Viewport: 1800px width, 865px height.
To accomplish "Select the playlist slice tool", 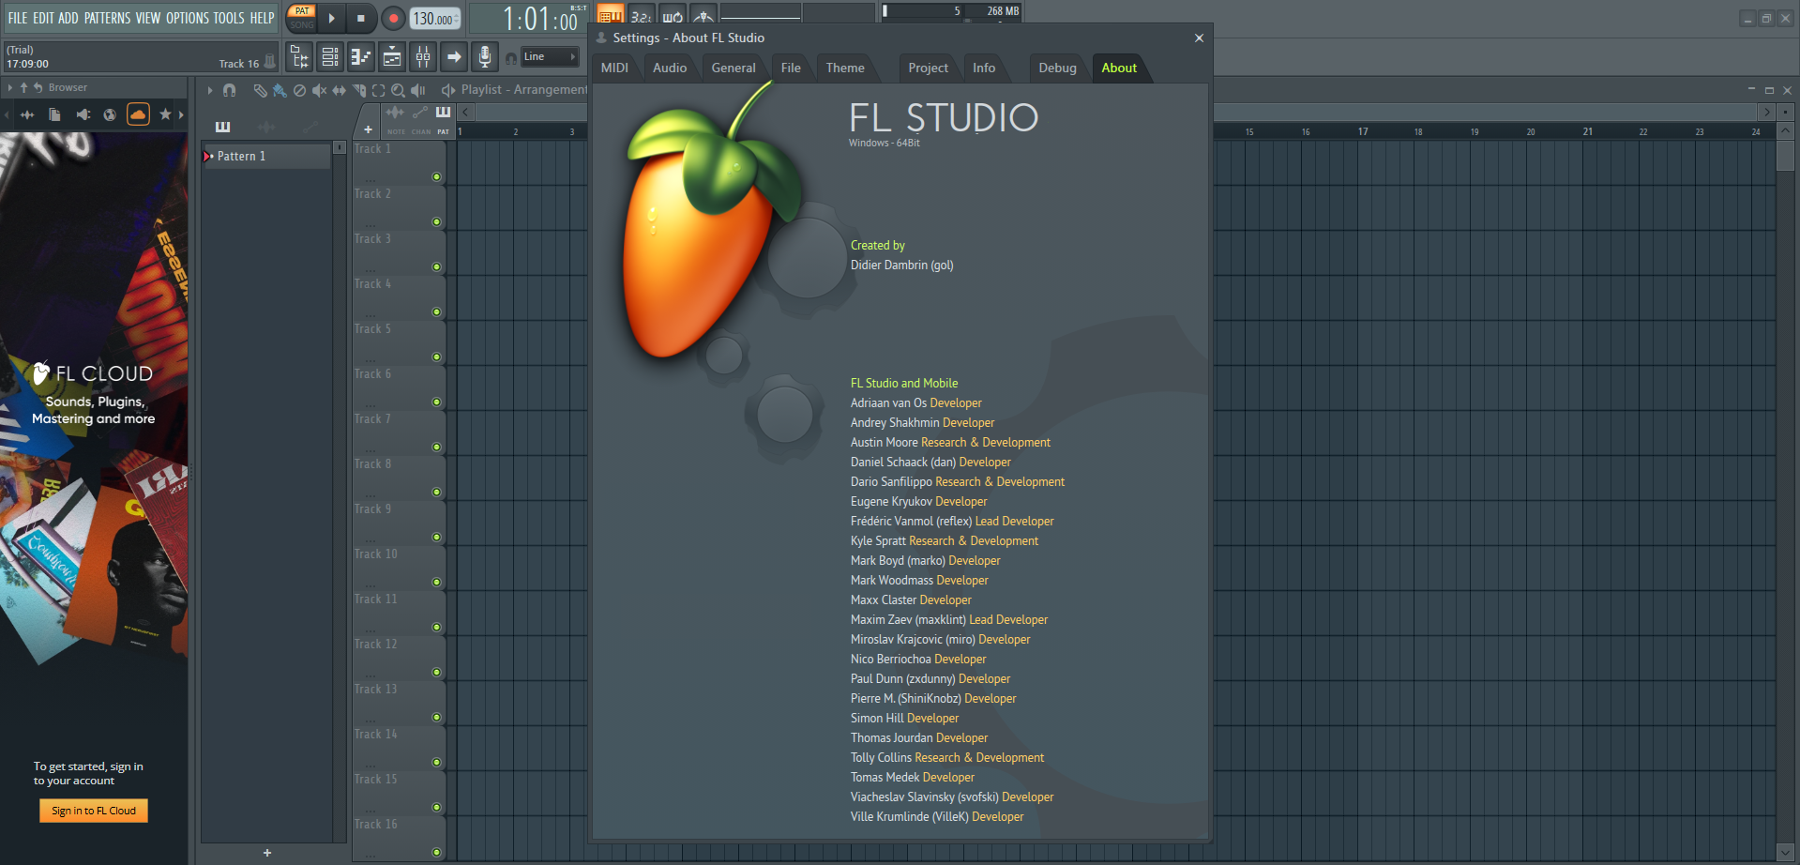I will pos(358,90).
